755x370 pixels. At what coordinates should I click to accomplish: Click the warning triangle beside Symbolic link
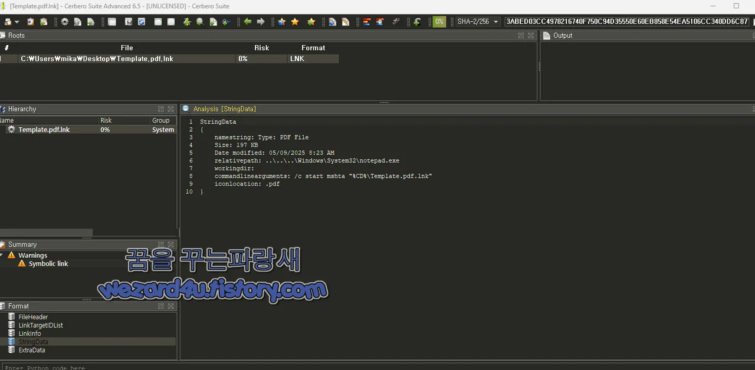click(x=22, y=263)
